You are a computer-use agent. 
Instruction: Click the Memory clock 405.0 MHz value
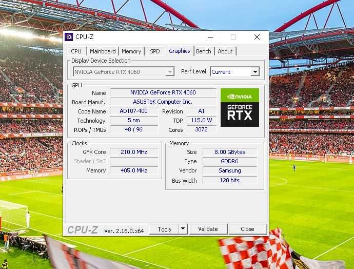pyautogui.click(x=134, y=170)
